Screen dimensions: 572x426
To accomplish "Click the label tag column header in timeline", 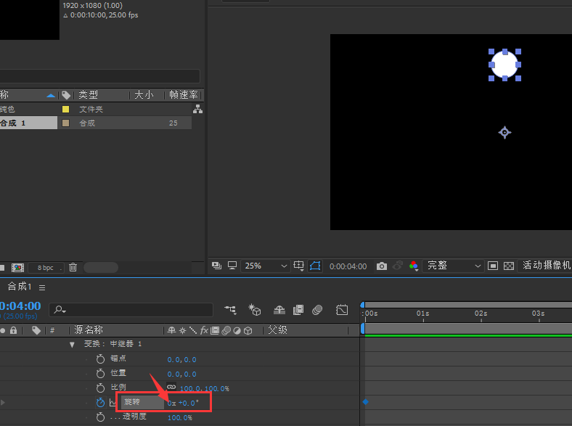I will tap(36, 330).
